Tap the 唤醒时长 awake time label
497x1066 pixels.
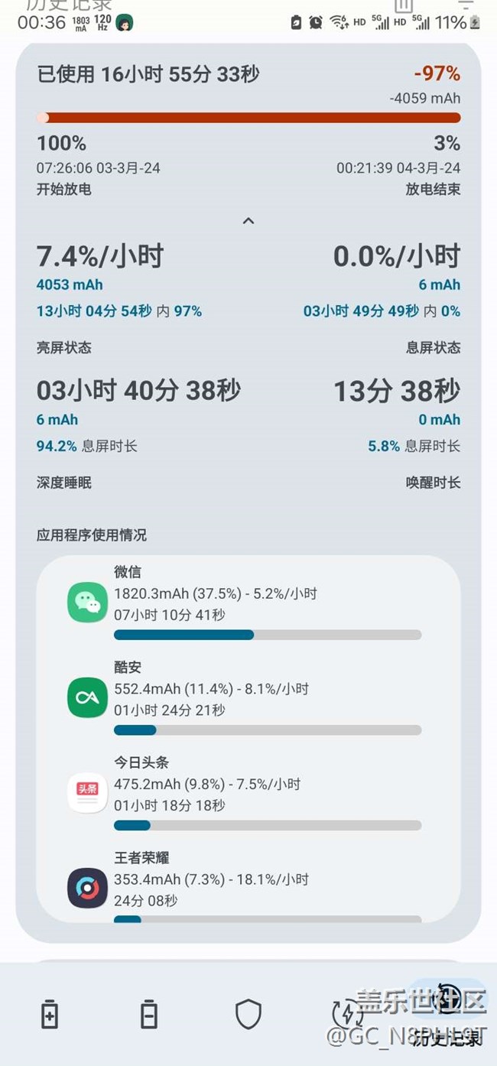[x=433, y=483]
